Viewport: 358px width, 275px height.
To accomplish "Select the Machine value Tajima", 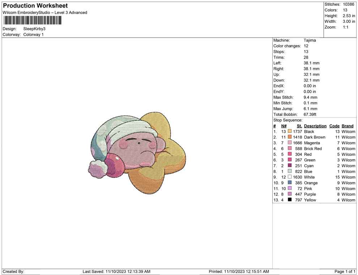I will point(310,40).
